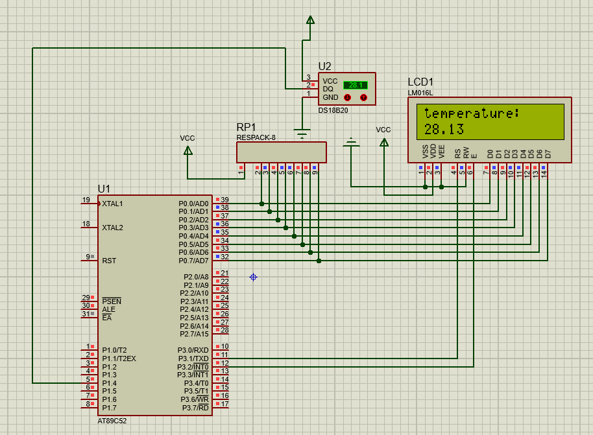Click pin number 9 beside RST

(x=88, y=257)
